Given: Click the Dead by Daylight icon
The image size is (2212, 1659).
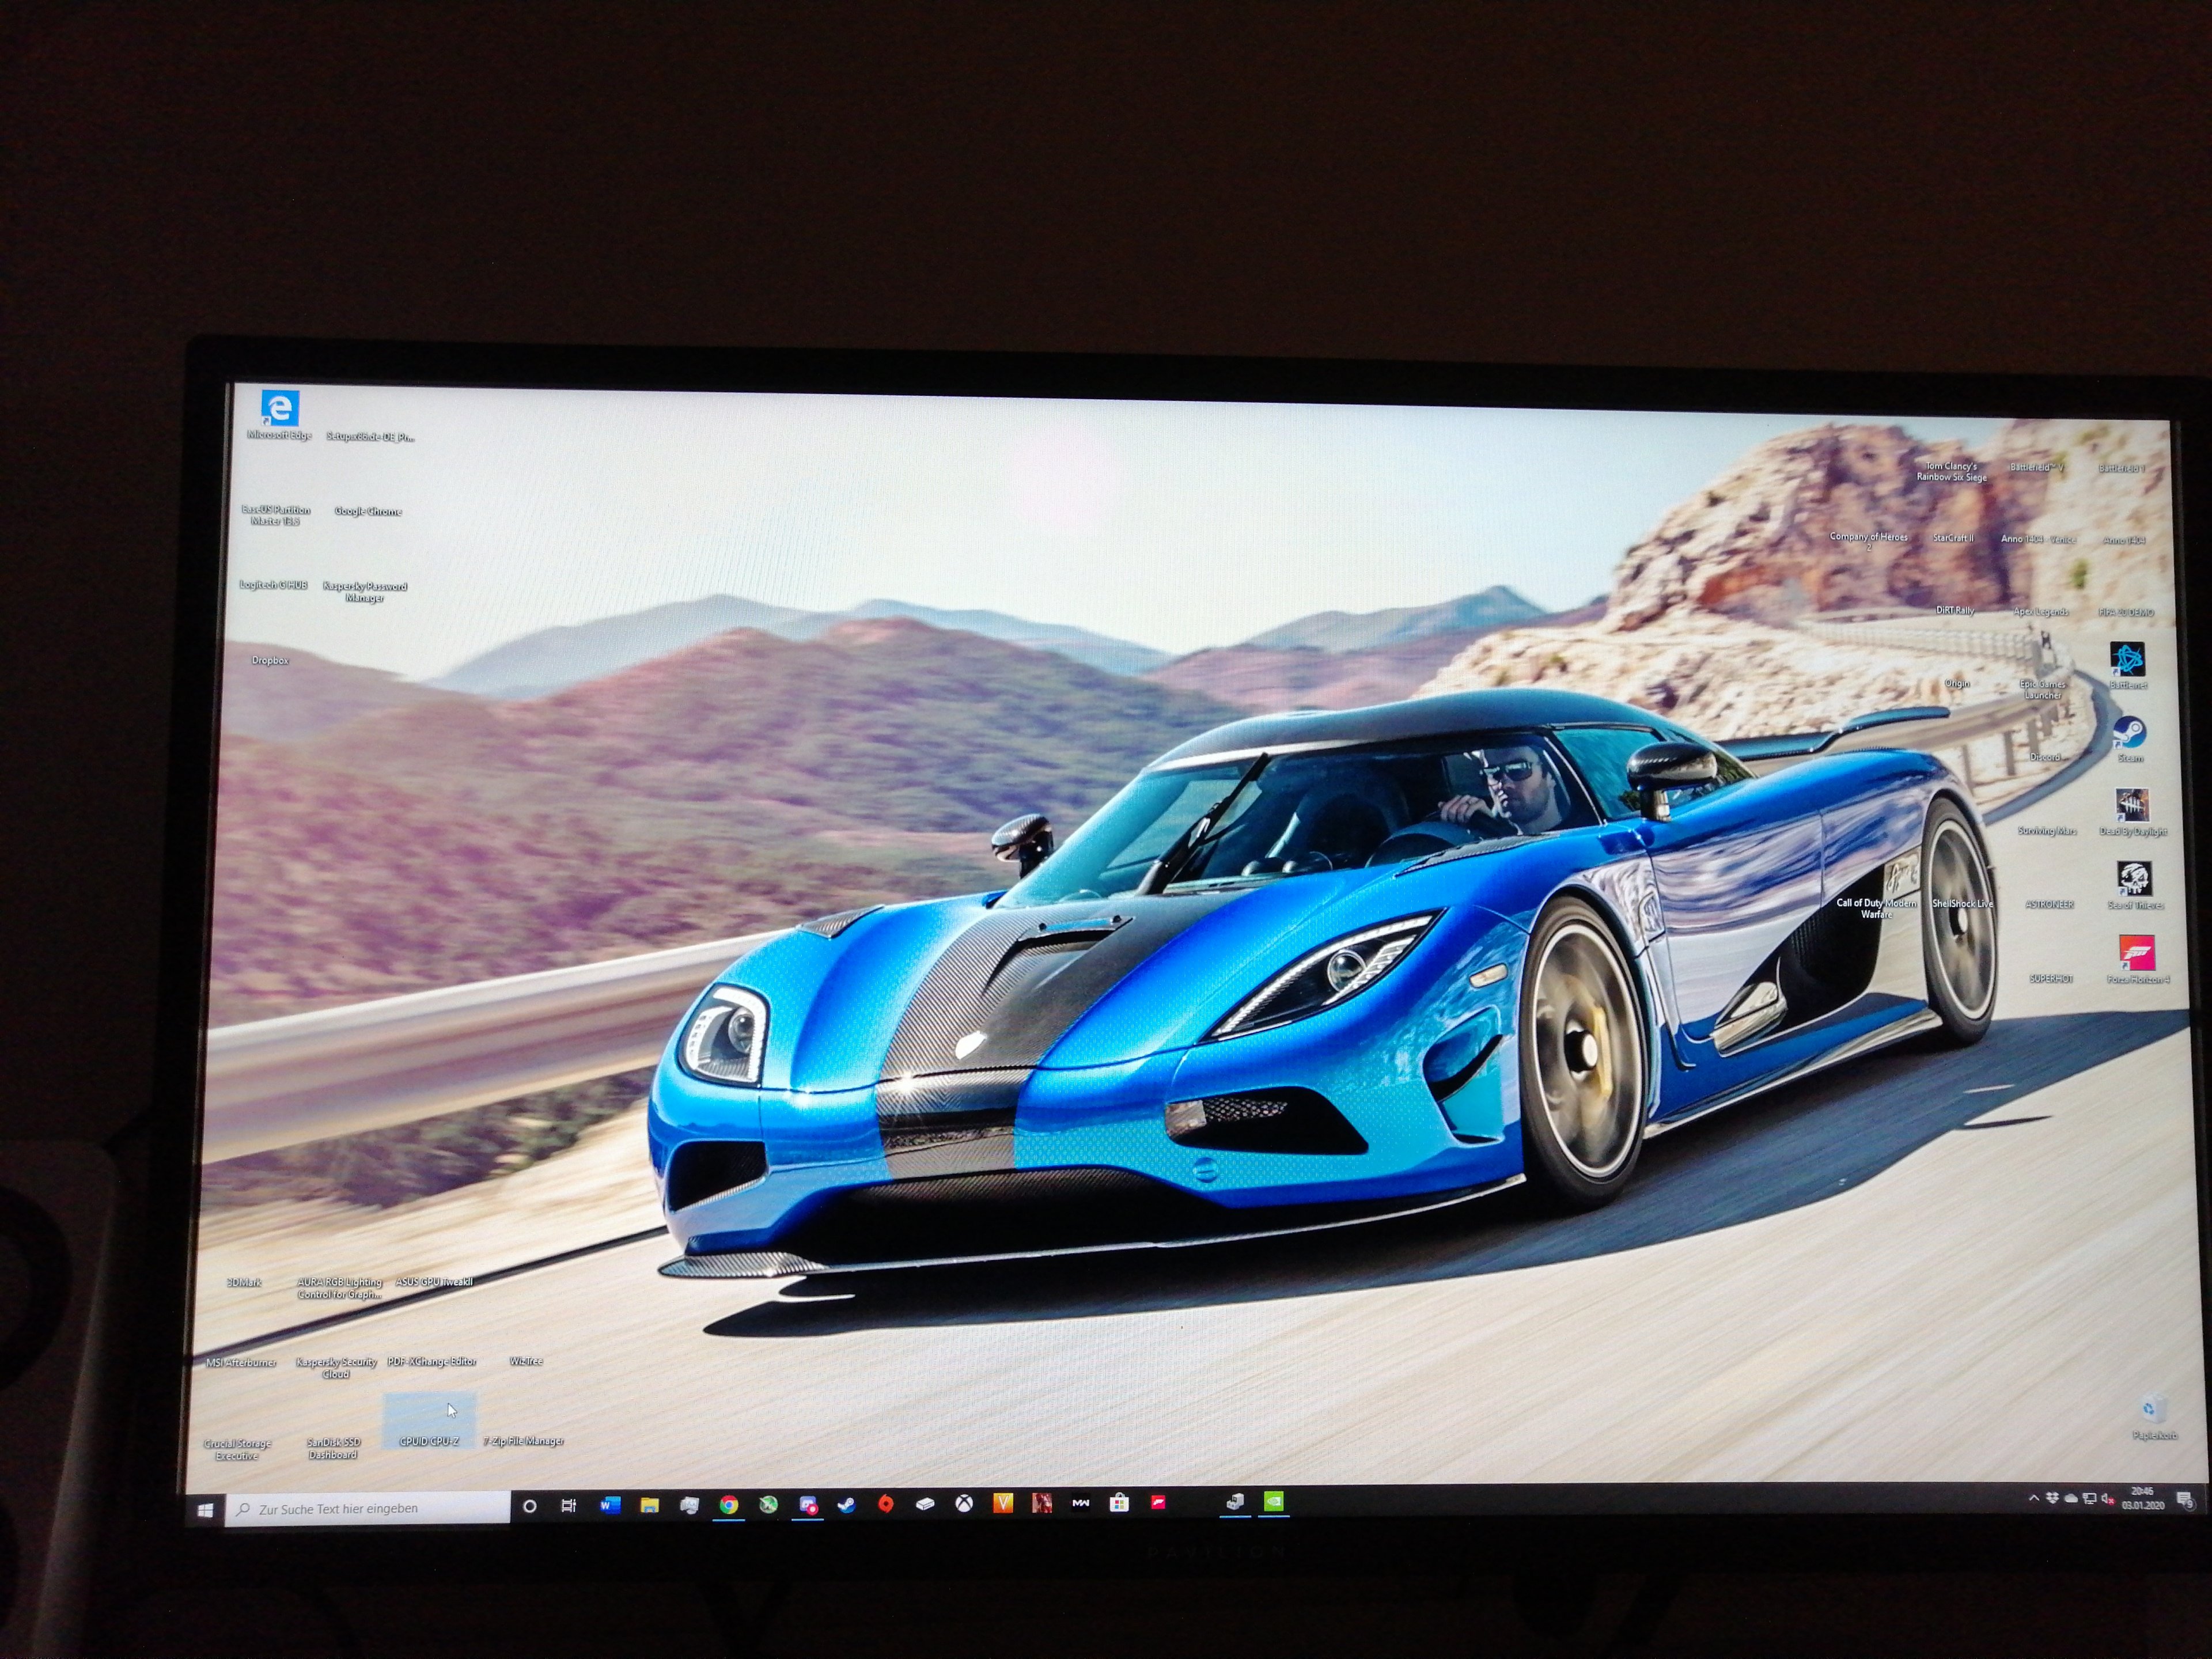Looking at the screenshot, I should click(x=2132, y=805).
